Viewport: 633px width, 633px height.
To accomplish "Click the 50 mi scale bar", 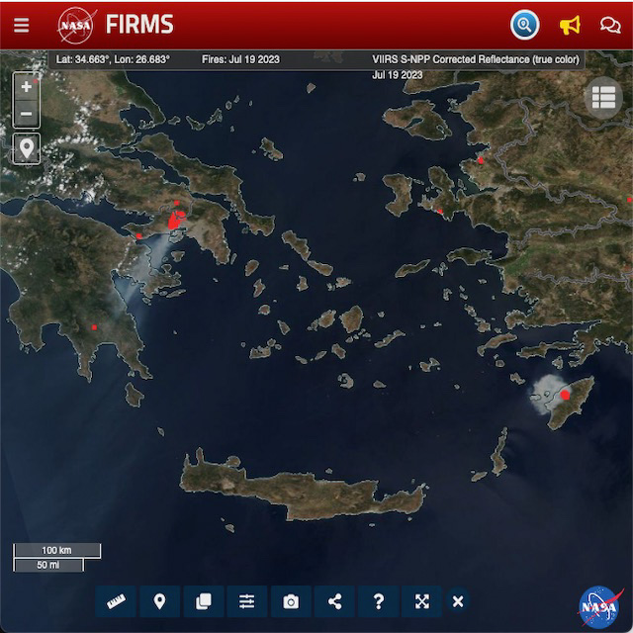I will point(48,565).
